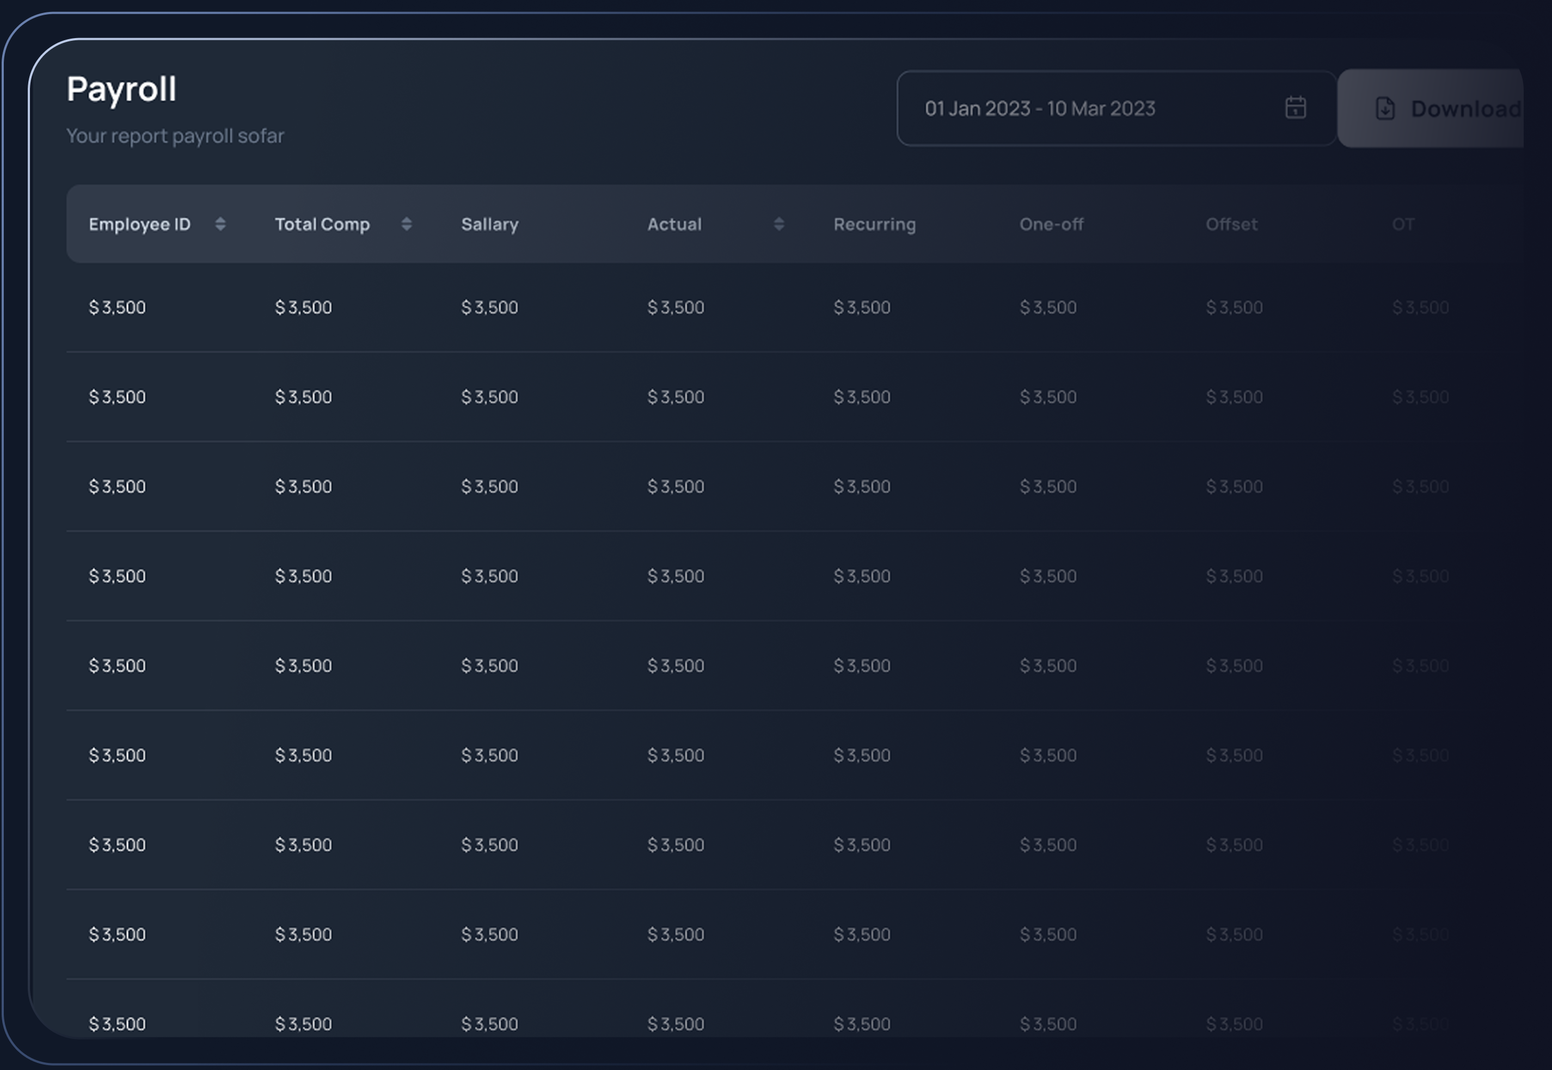Click the Employee ID column header
Image resolution: width=1552 pixels, height=1070 pixels.
(x=139, y=224)
